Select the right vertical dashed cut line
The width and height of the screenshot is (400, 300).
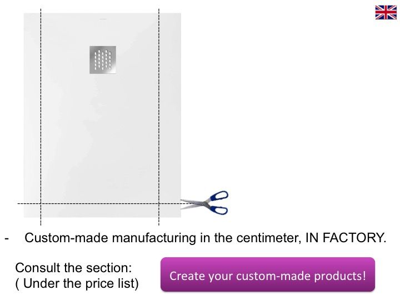pyautogui.click(x=159, y=117)
